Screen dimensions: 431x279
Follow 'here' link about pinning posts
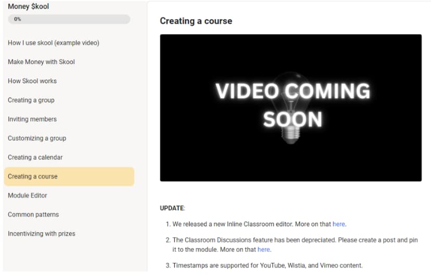tap(263, 249)
